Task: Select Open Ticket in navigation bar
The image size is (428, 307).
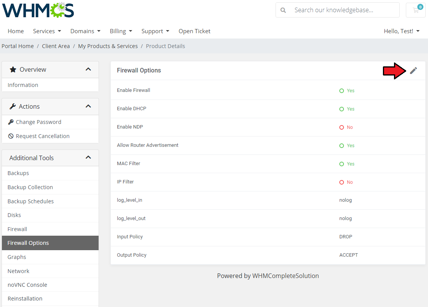Action: (x=195, y=31)
